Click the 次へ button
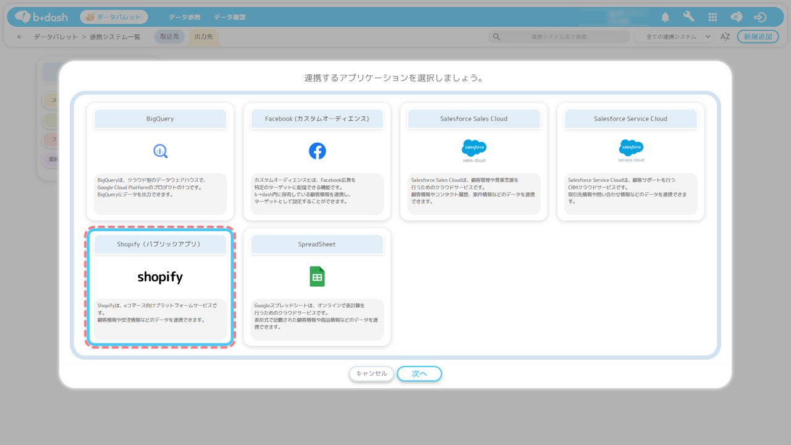This screenshot has height=445, width=791. coord(420,374)
